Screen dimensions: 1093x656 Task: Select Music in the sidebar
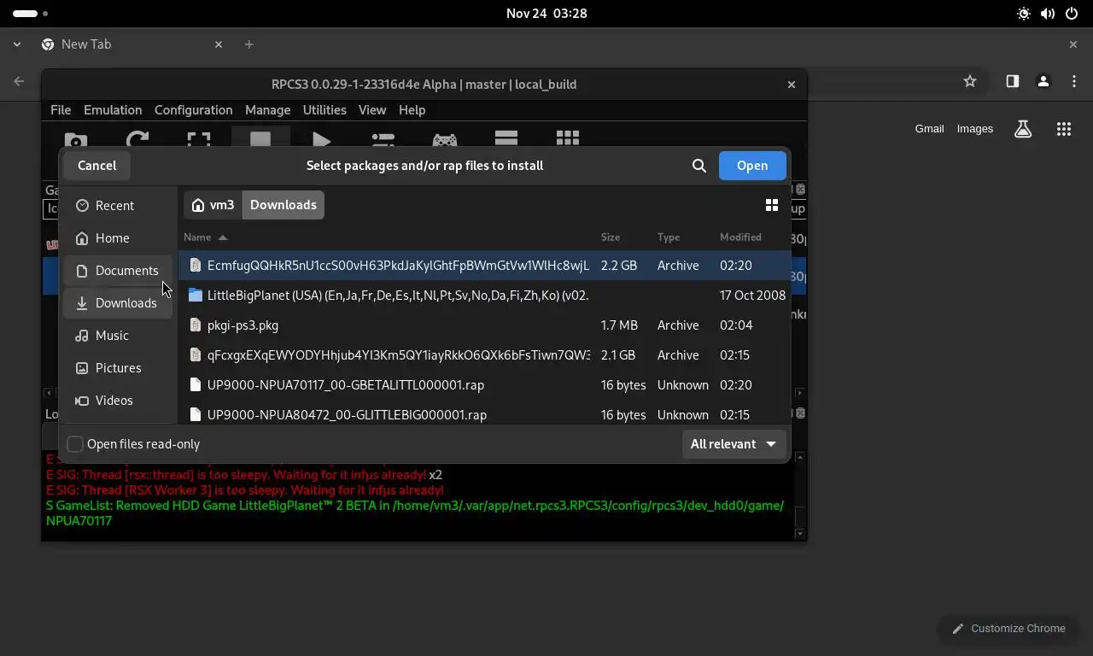tap(118, 336)
